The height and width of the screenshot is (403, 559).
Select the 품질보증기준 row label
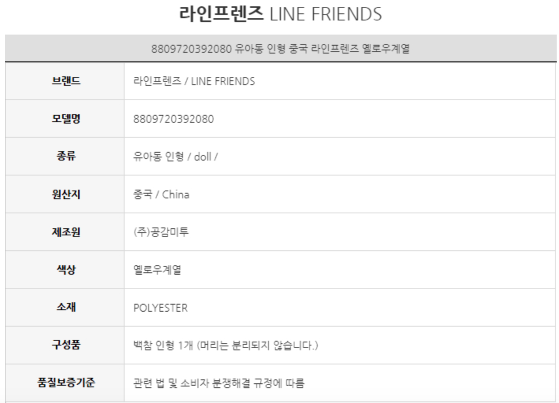(66, 383)
